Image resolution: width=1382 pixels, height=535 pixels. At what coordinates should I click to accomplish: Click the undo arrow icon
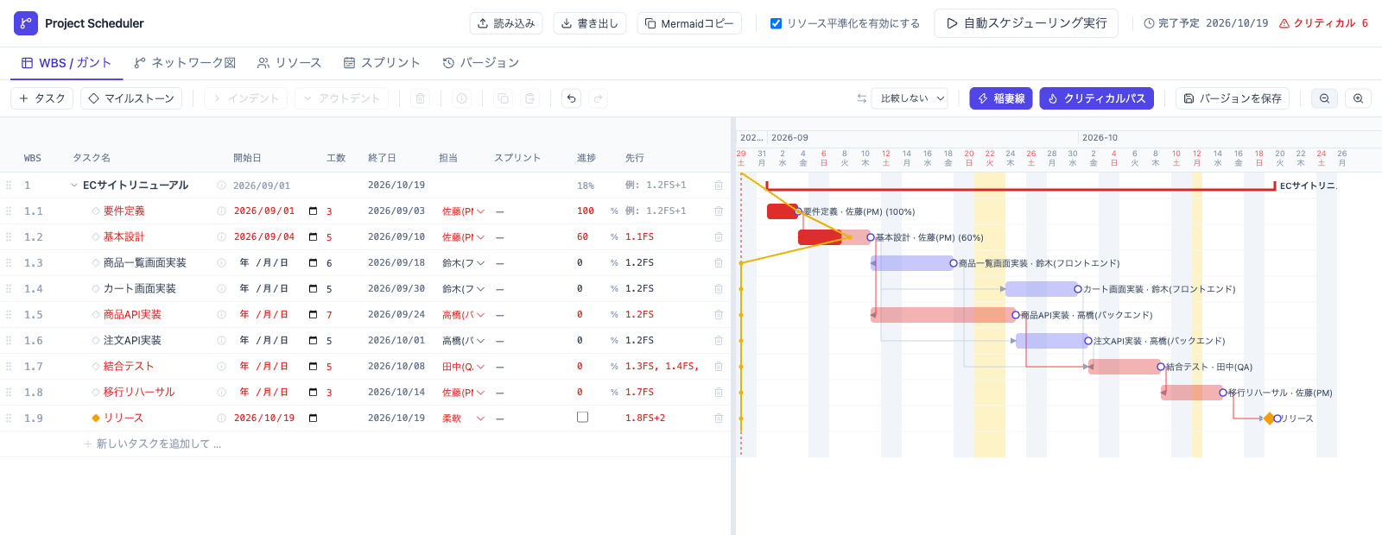coord(572,98)
